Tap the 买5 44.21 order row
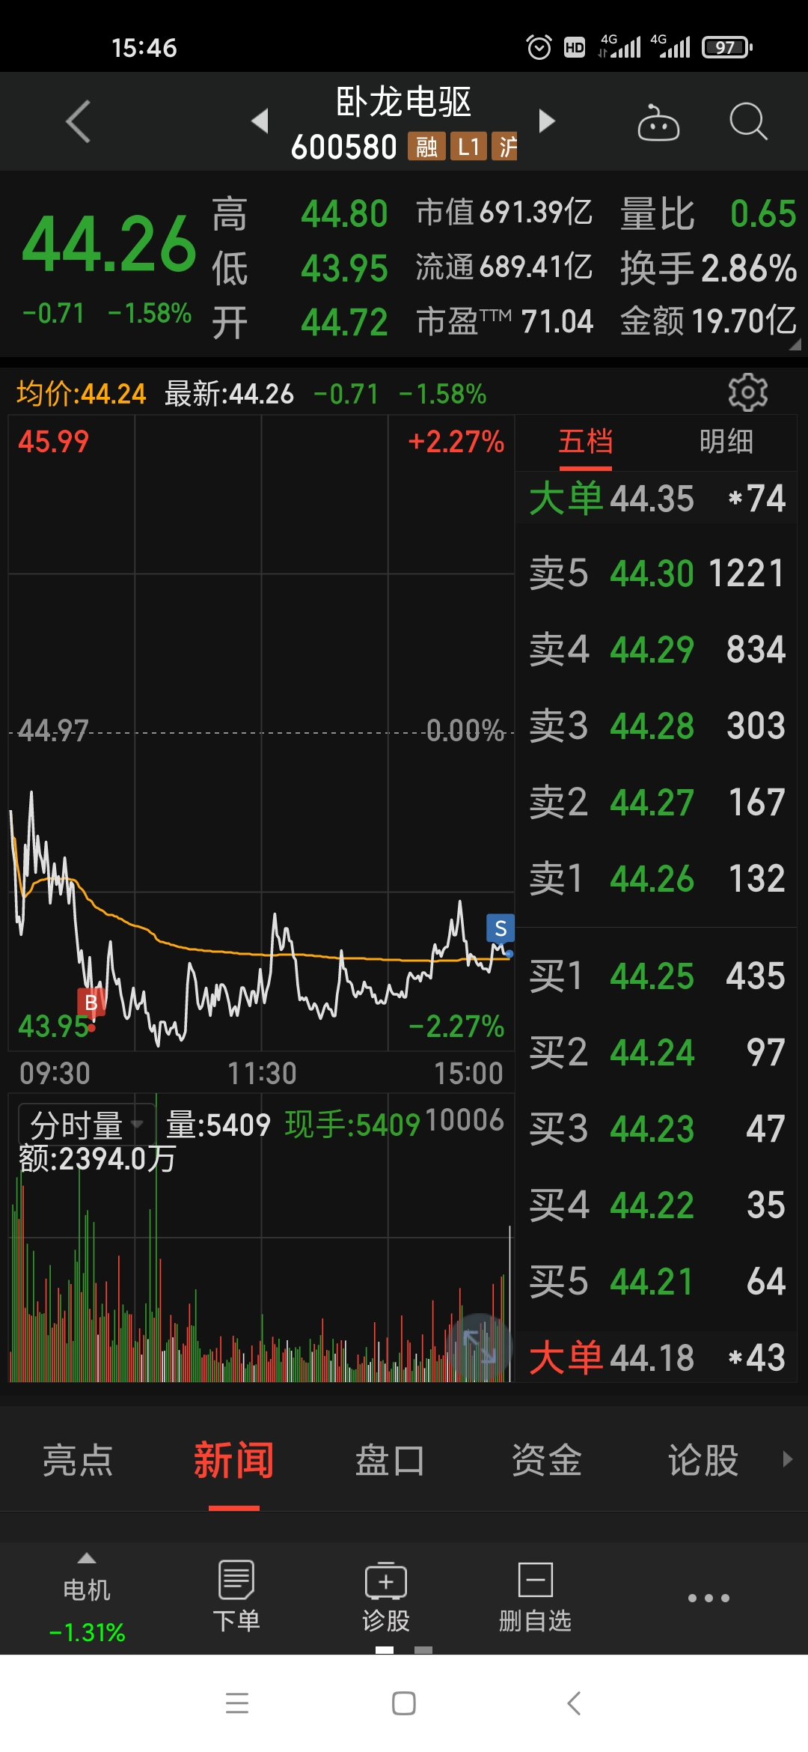Viewport: 808px width, 1752px height. tap(656, 1281)
